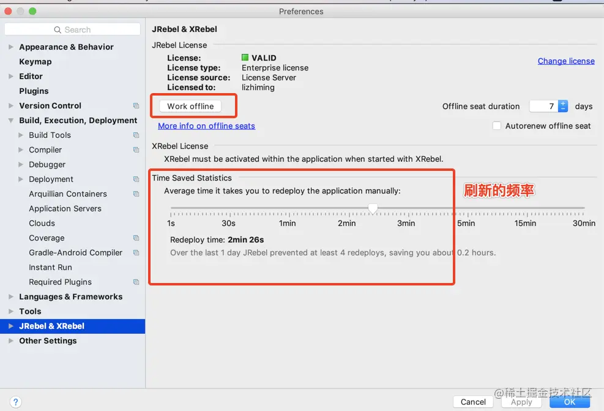Expand the Tools section arrow
Viewport: 604px width, 411px height.
pyautogui.click(x=11, y=311)
